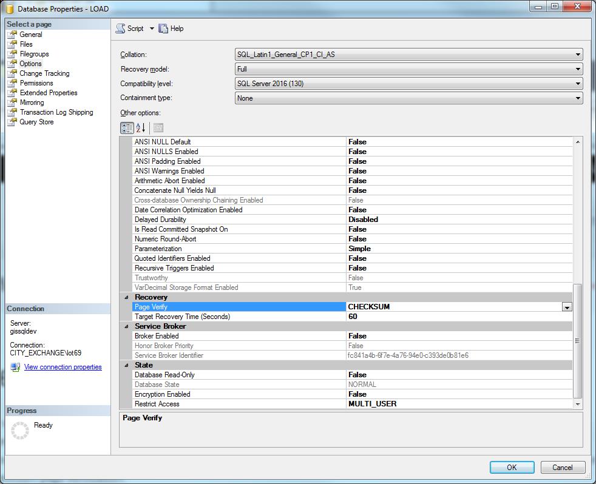
Task: Open the Page Verify CHECKSUM dropdown arrow
Action: pos(566,308)
